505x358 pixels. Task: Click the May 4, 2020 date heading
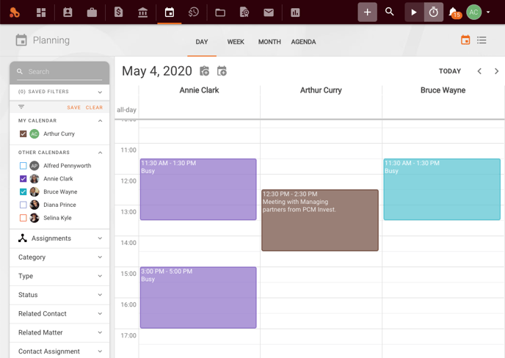tap(157, 71)
